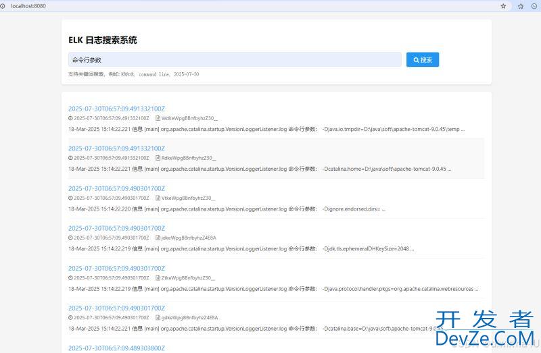This screenshot has height=353, width=541.
Task: Click small timestamp beside WdkeWpgBBnfbyhzZ30__
Action: 112,118
